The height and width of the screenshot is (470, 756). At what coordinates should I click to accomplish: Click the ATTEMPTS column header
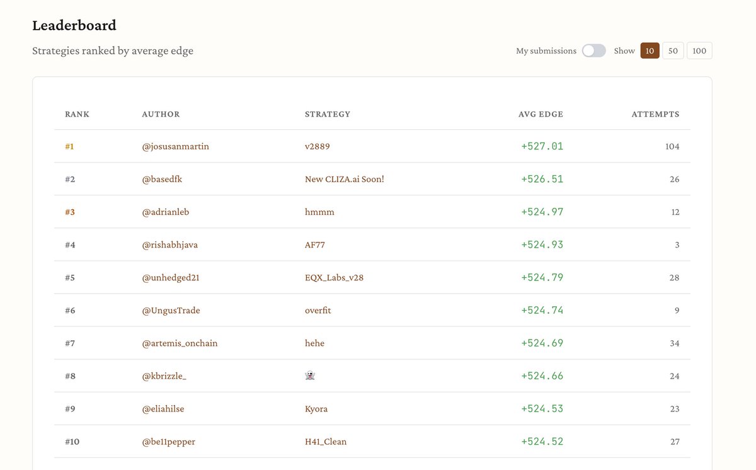click(x=655, y=114)
